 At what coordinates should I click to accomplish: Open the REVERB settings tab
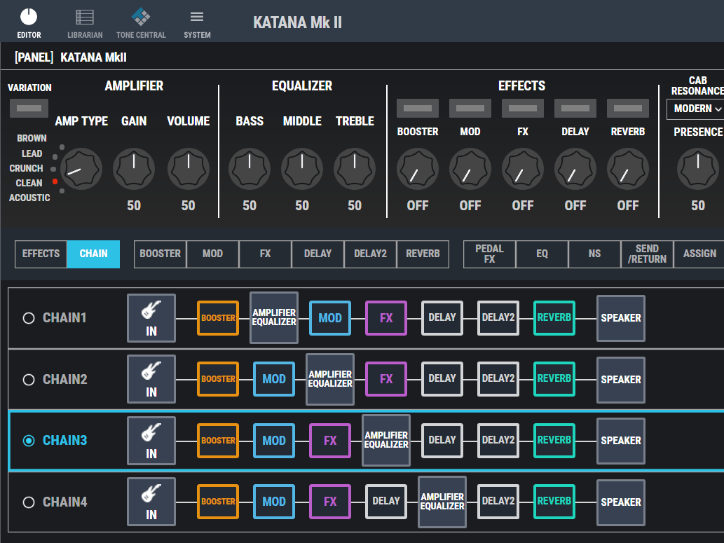(x=423, y=254)
